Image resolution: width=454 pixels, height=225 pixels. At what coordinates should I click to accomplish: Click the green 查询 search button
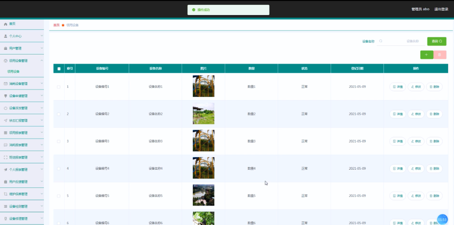(437, 41)
